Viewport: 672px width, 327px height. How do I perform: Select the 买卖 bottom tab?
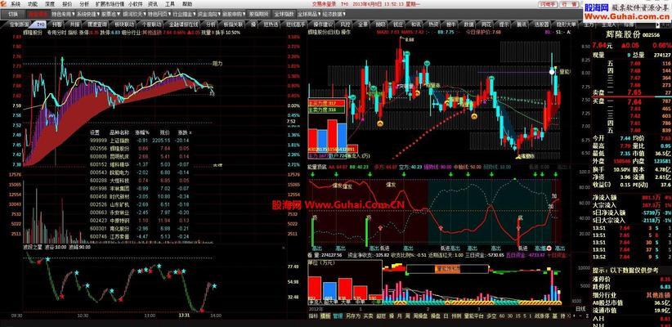tap(368, 316)
